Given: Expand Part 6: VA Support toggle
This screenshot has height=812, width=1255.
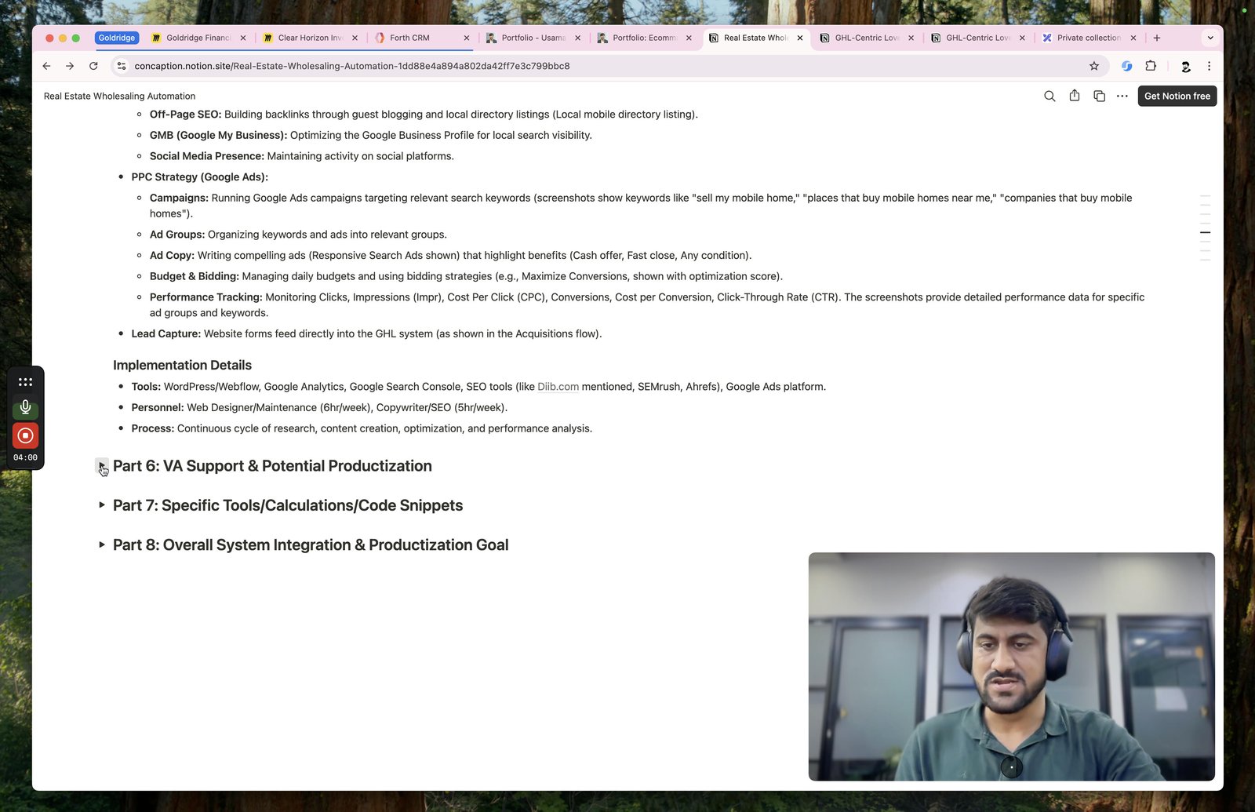Looking at the screenshot, I should 102,466.
